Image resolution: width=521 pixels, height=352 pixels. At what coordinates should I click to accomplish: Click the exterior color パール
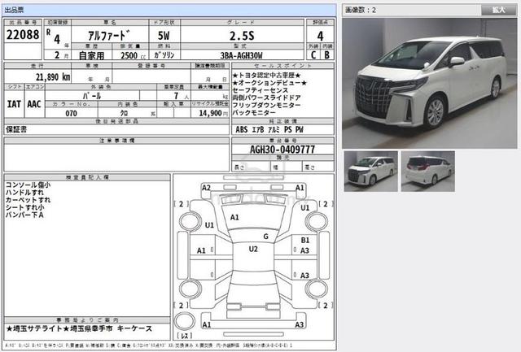point(92,96)
